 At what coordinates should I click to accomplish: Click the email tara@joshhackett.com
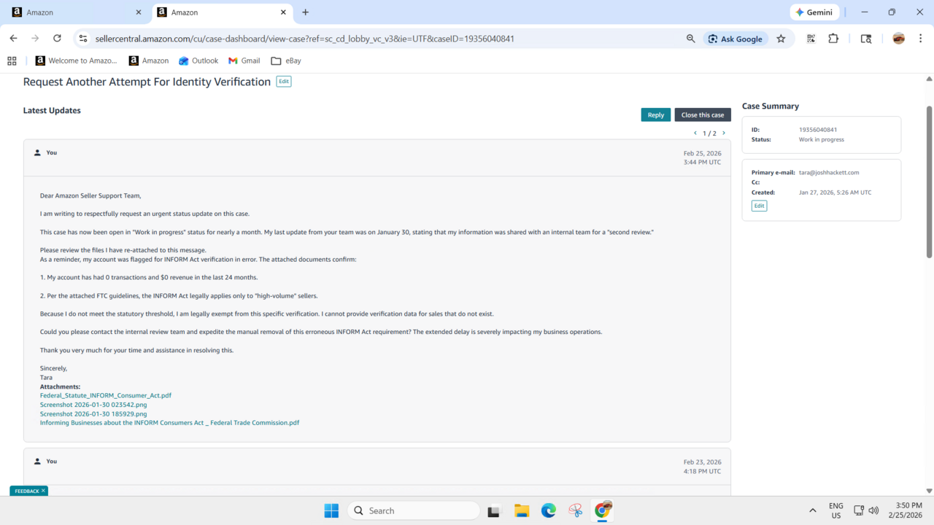[829, 173]
